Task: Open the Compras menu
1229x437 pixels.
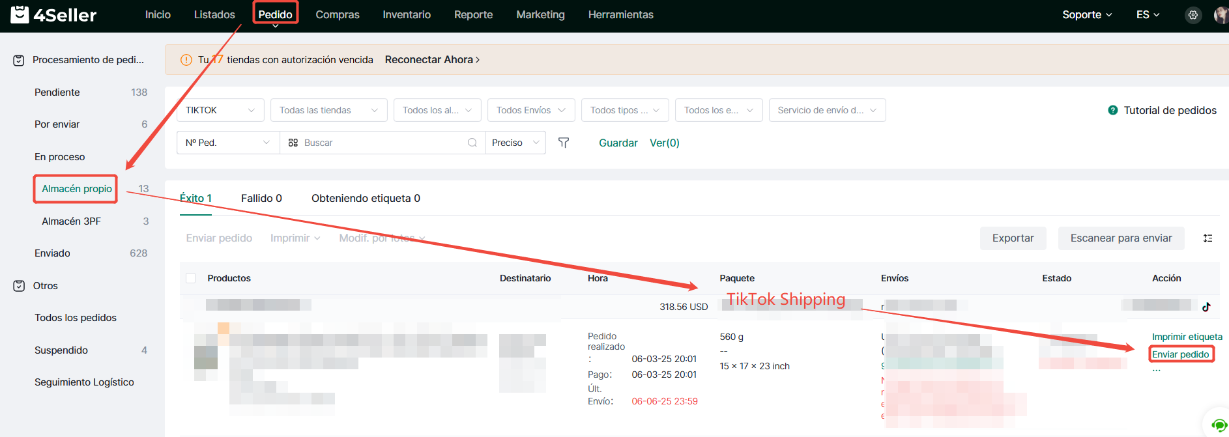Action: point(338,15)
